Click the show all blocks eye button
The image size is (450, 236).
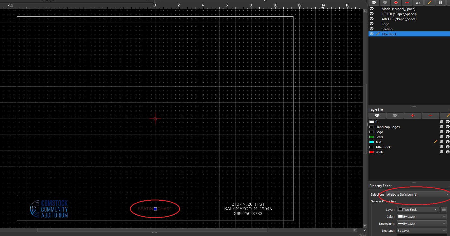tap(374, 3)
